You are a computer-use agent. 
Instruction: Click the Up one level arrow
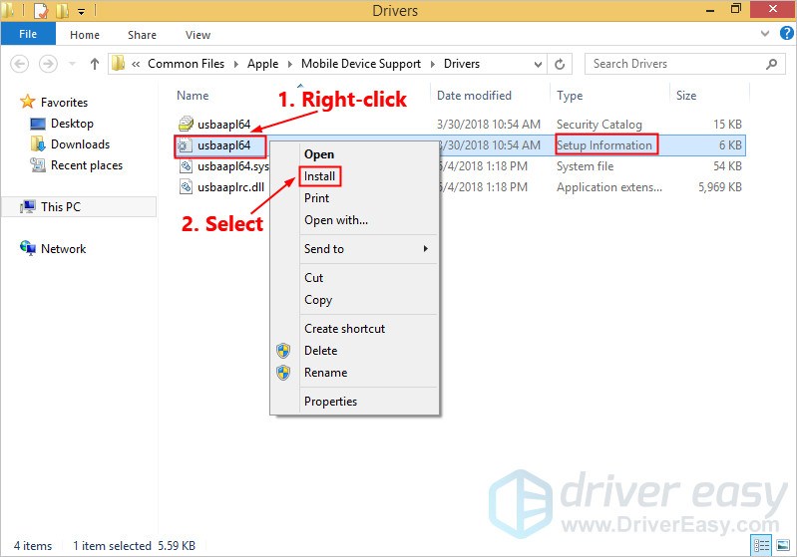point(95,64)
